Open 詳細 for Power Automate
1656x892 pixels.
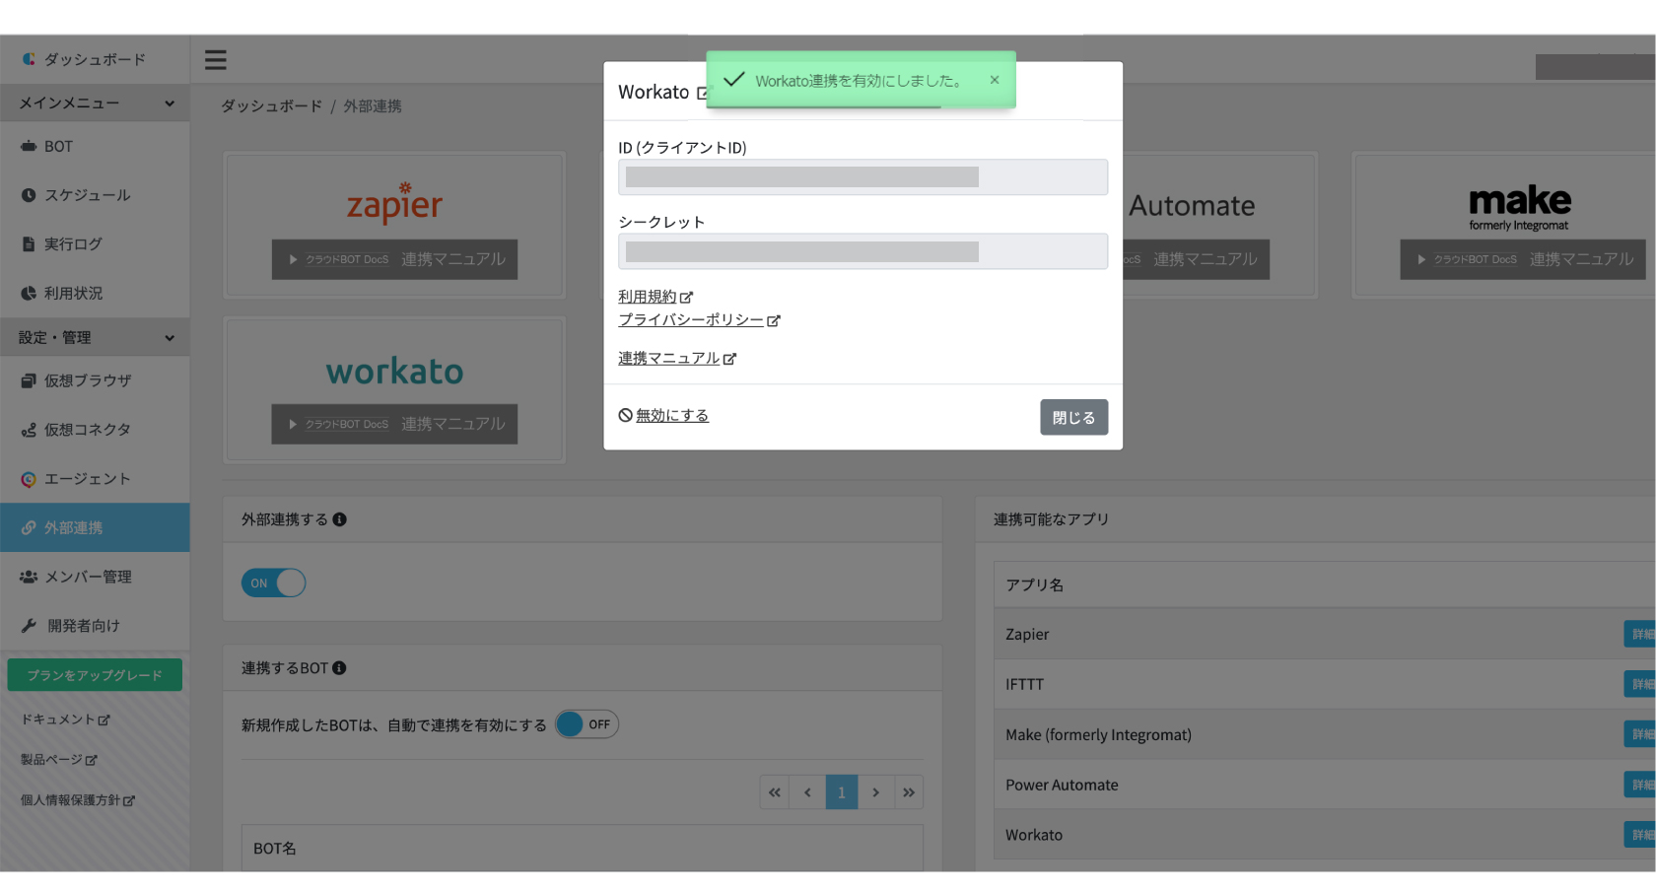pos(1640,785)
